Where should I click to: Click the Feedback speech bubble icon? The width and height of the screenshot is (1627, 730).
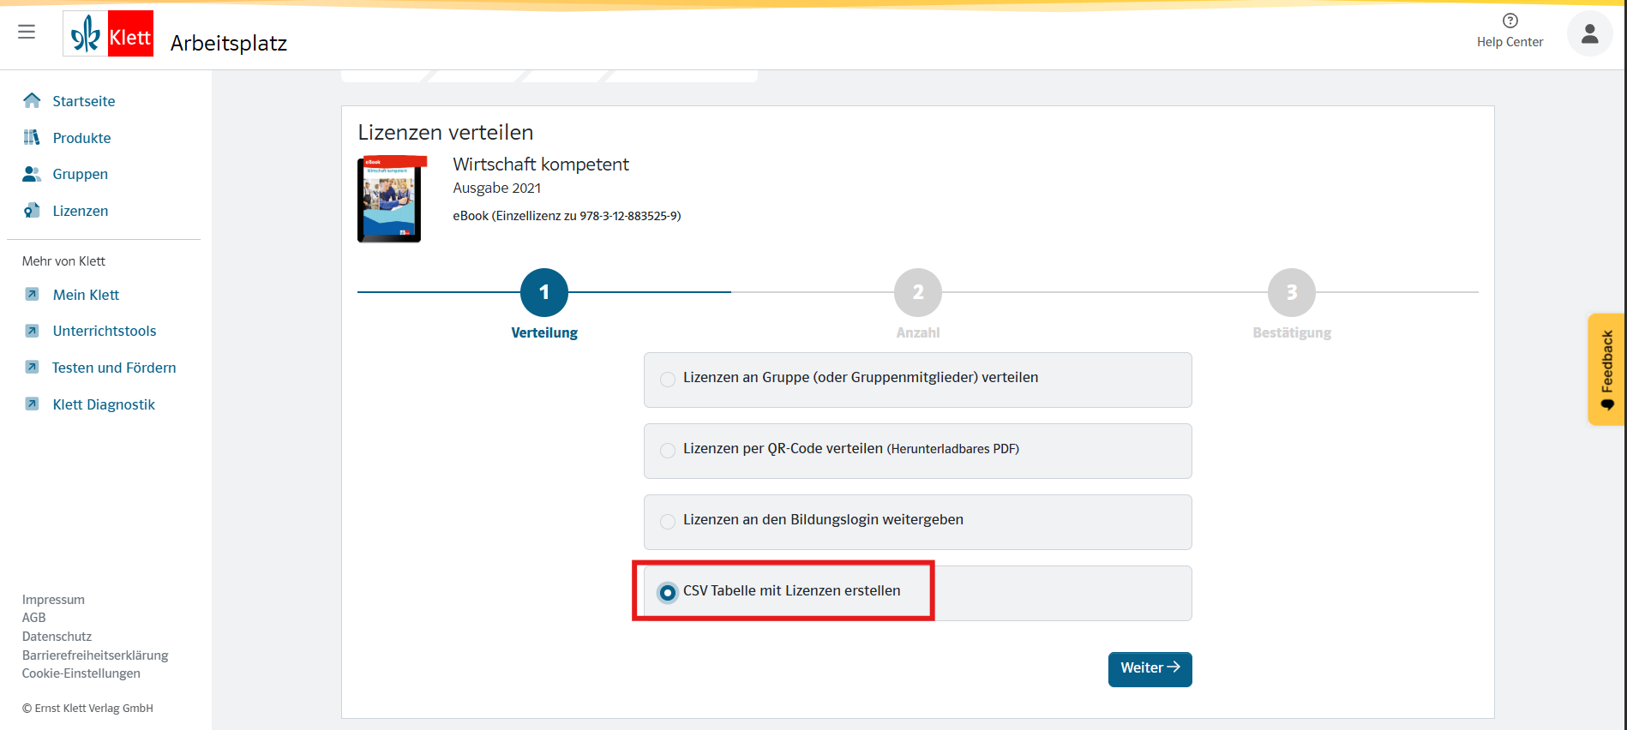1607,404
